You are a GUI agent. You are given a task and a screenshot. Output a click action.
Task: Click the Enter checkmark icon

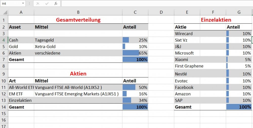click(47, 4)
